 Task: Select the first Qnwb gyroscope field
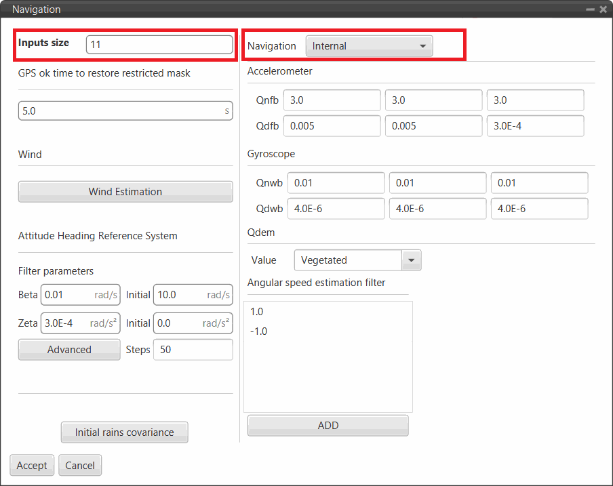336,183
